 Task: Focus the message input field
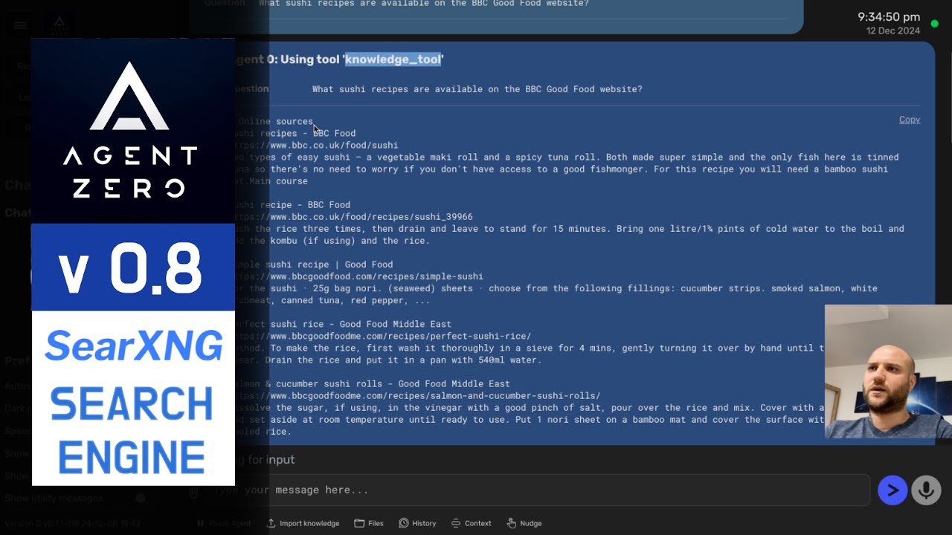point(535,490)
